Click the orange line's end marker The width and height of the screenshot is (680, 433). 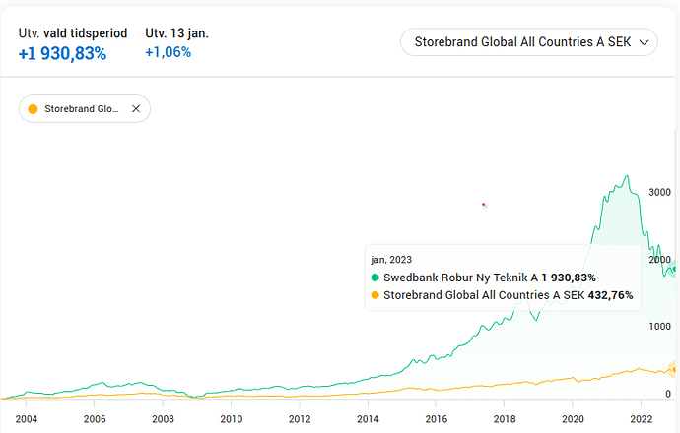[x=674, y=369]
